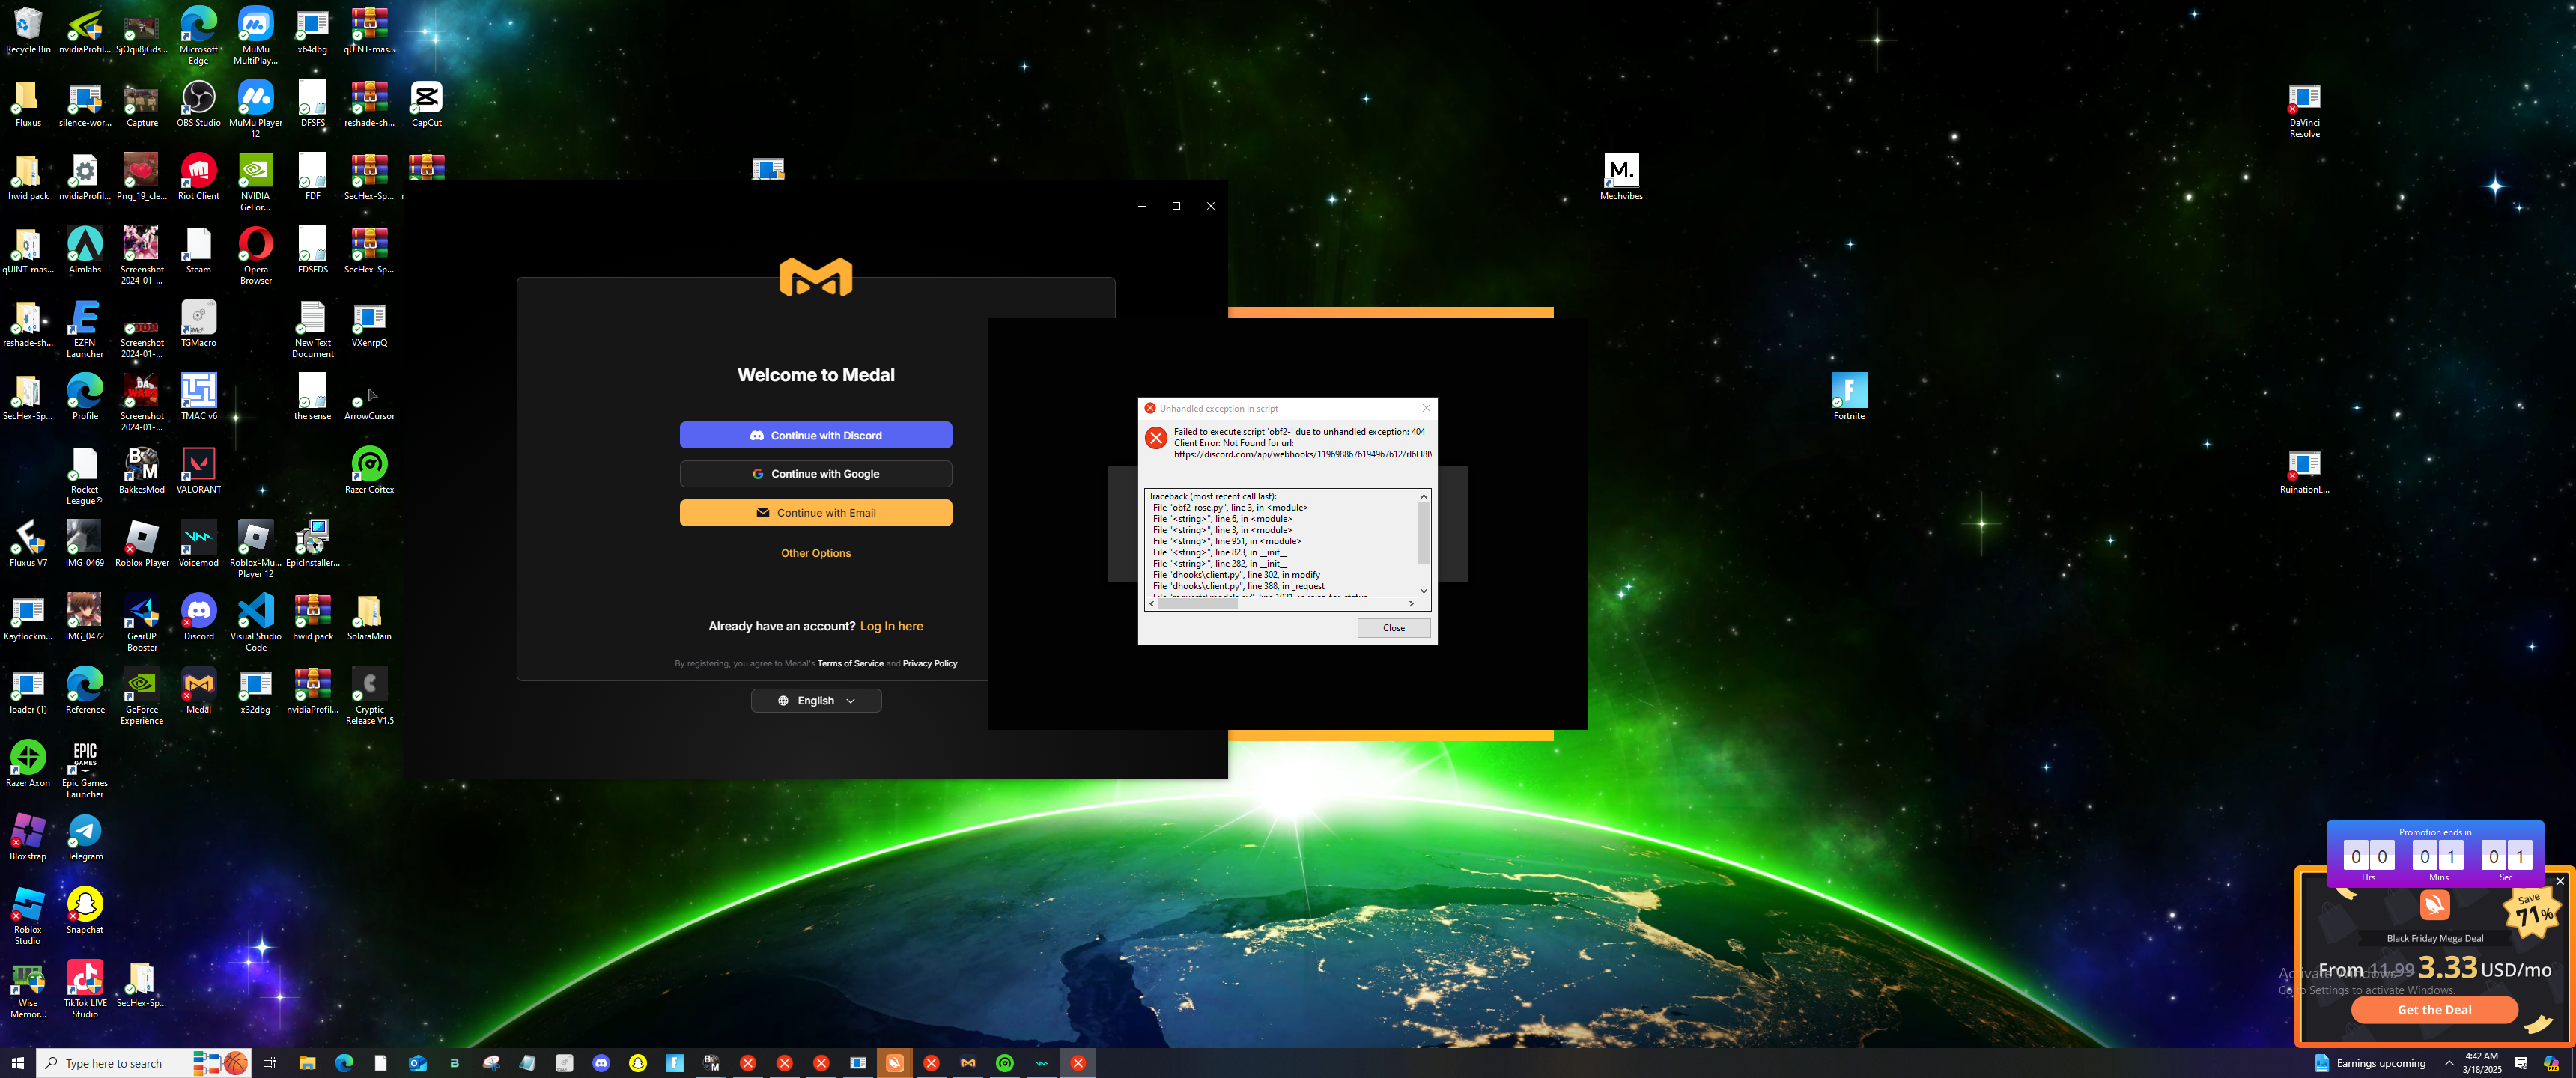Choose Continue with Email option

[815, 513]
